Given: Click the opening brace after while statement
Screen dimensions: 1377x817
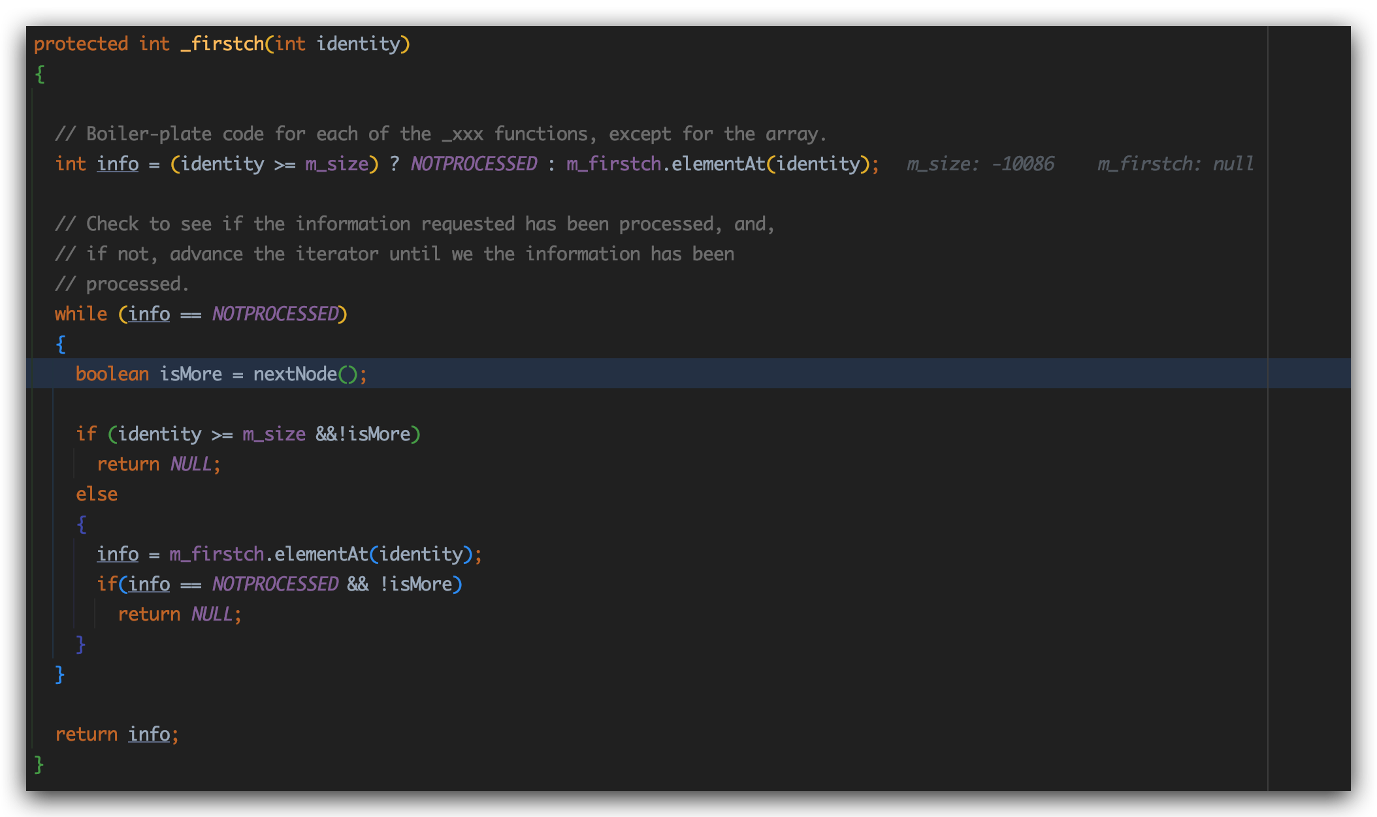Looking at the screenshot, I should (61, 344).
